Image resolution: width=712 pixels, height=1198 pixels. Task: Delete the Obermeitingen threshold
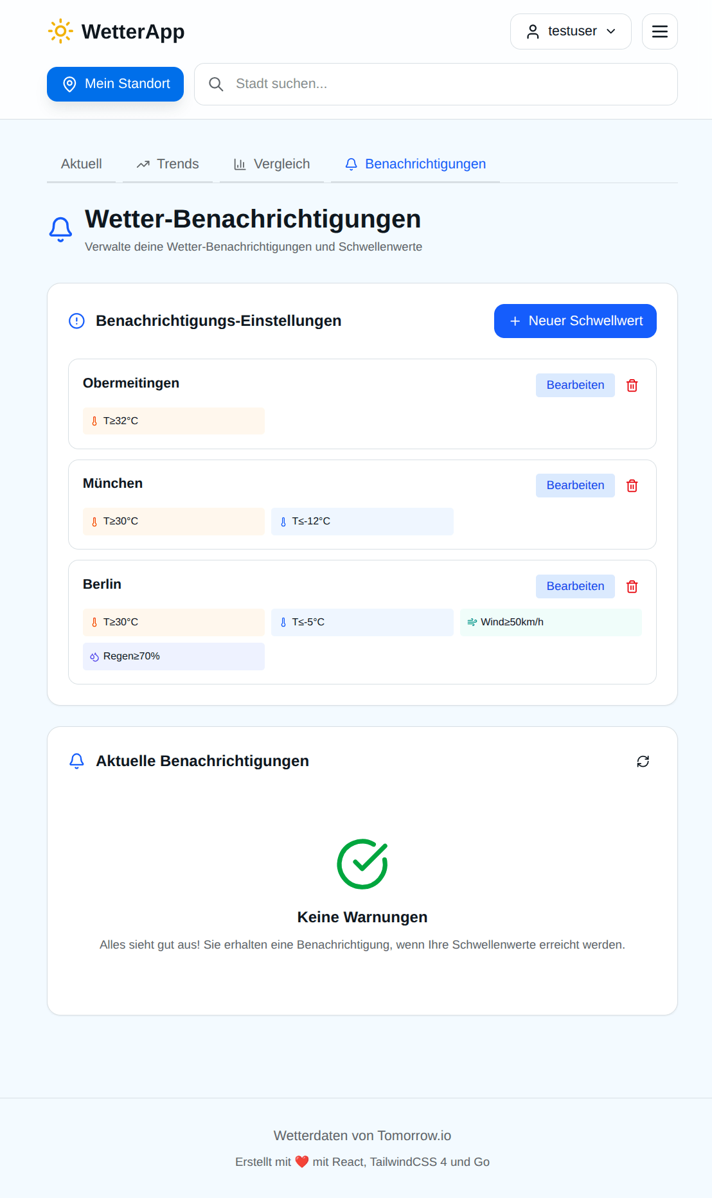click(x=632, y=386)
